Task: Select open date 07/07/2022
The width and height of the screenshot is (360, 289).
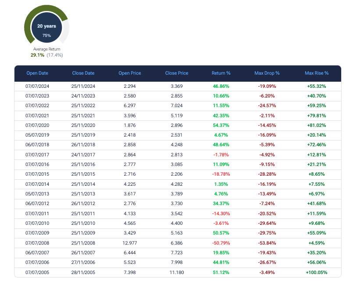Action: point(37,105)
